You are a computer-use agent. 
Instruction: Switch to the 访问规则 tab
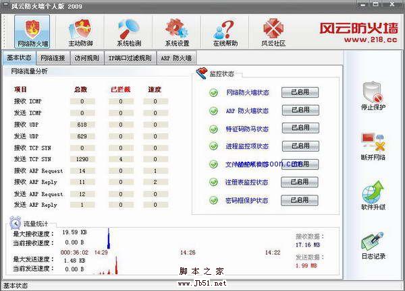pyautogui.click(x=87, y=58)
